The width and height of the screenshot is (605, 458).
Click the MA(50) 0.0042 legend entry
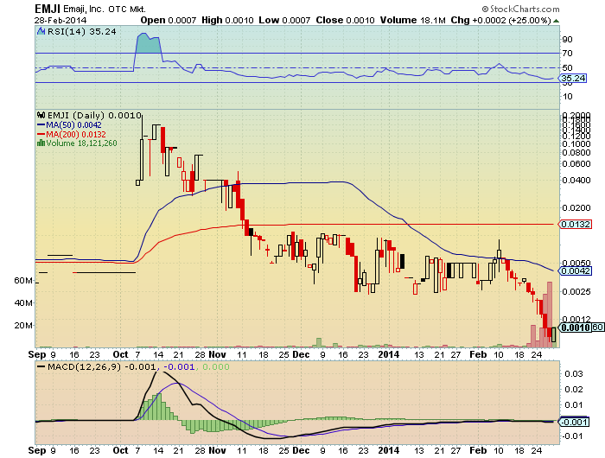(x=69, y=125)
